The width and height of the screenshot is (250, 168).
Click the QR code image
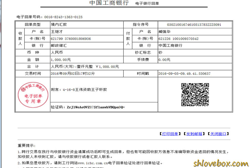point(195,94)
